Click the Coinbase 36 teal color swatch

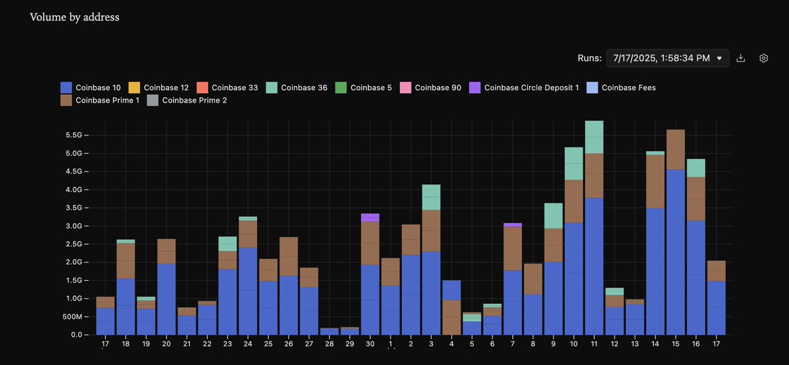[271, 87]
